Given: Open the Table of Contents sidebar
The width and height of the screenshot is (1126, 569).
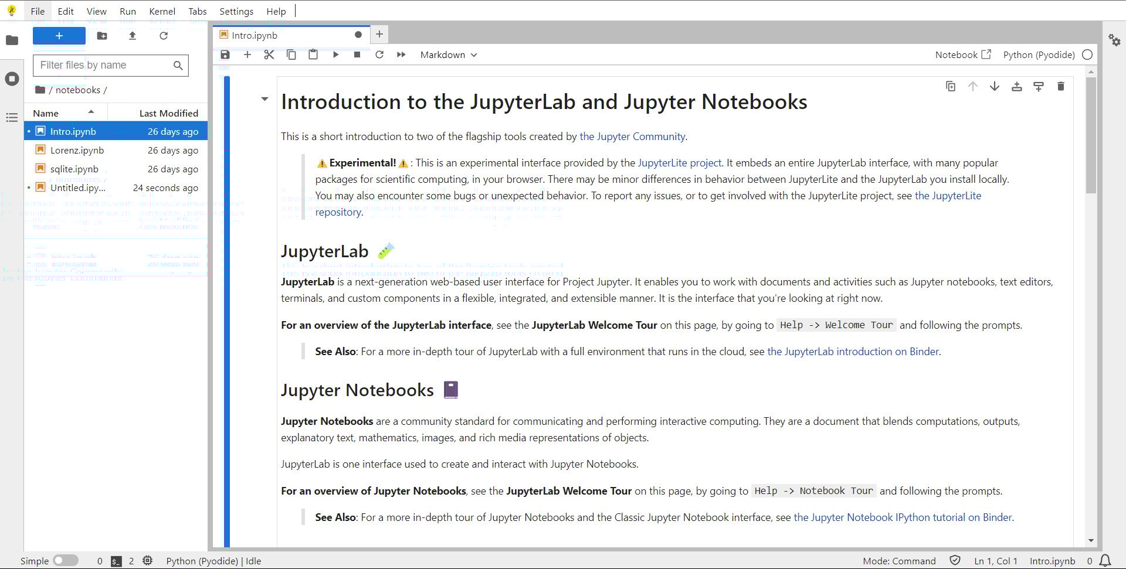Looking at the screenshot, I should pos(12,118).
